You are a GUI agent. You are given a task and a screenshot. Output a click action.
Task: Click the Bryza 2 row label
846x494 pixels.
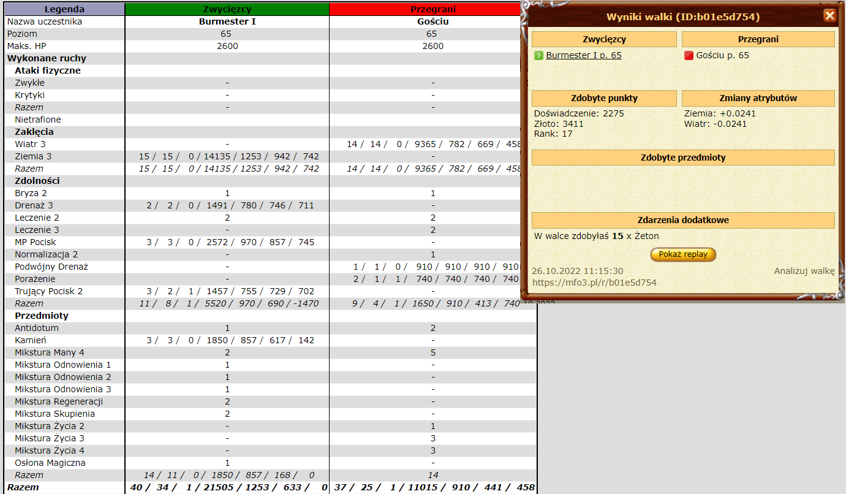[x=31, y=193]
